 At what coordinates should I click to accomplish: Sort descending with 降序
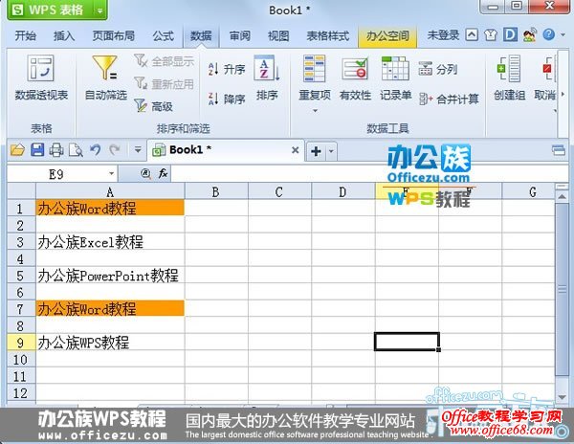(x=226, y=99)
